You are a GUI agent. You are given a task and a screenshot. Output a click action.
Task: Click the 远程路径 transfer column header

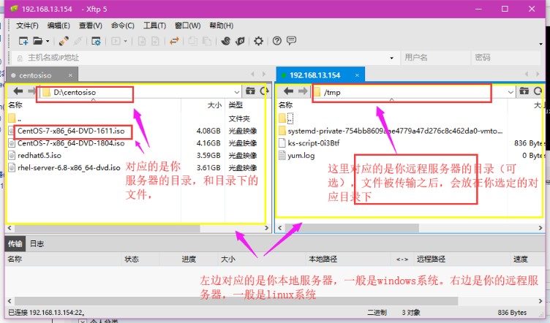point(431,259)
